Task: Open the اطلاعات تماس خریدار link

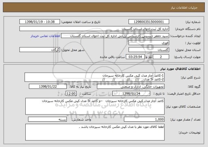Action: pyautogui.click(x=45, y=36)
